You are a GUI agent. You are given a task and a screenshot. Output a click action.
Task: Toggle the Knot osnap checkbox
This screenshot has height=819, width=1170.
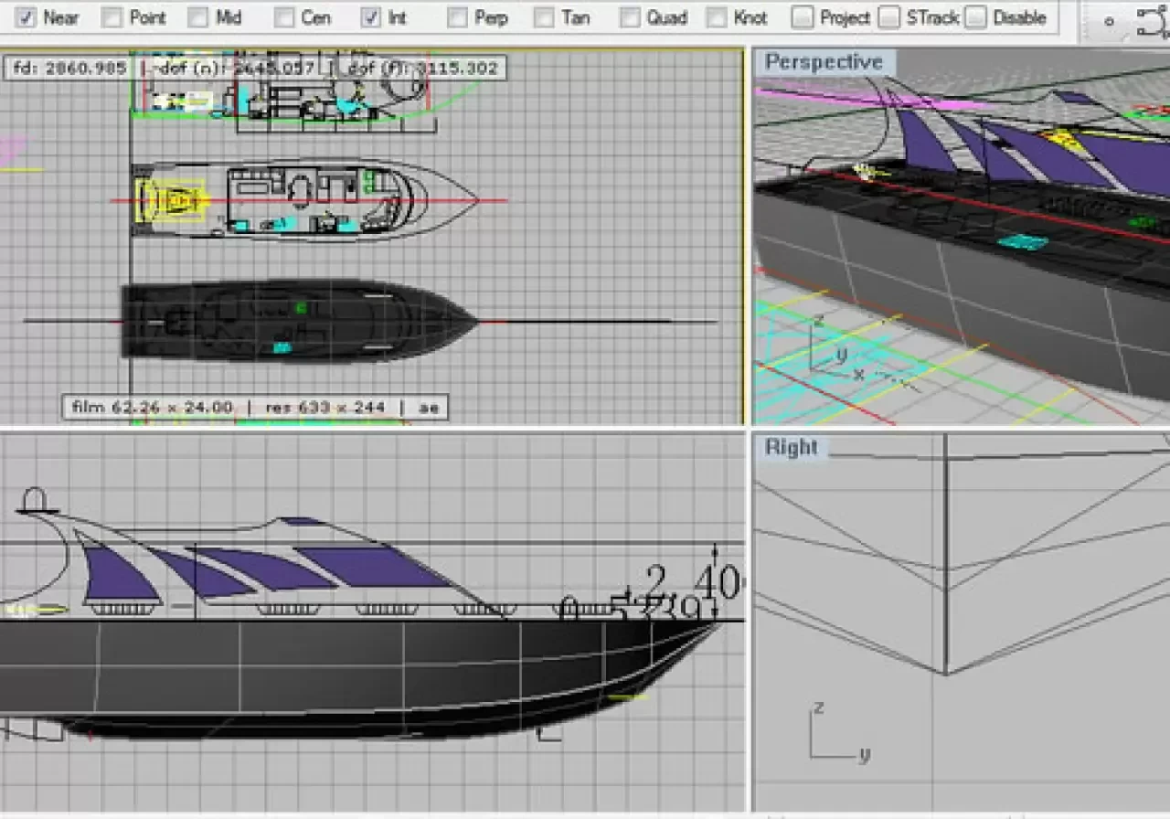pos(717,17)
